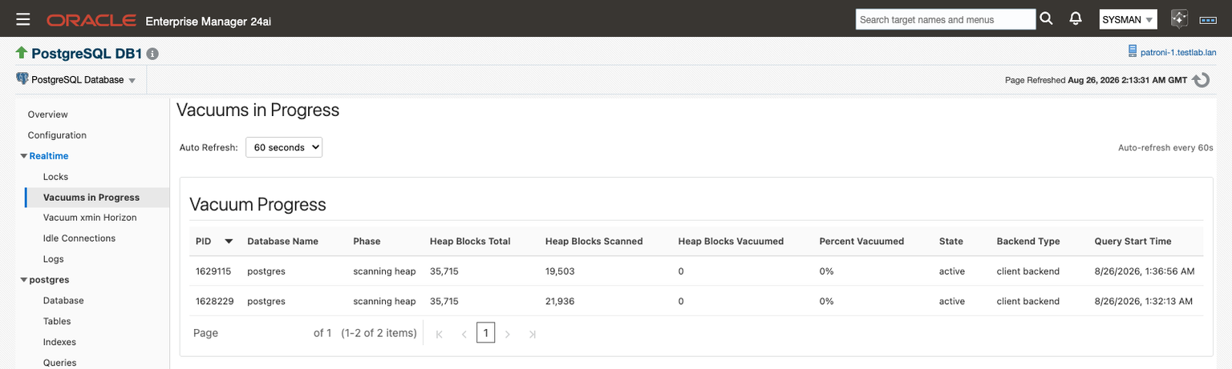Open the hamburger navigation menu
The height and width of the screenshot is (369, 1232).
click(23, 19)
